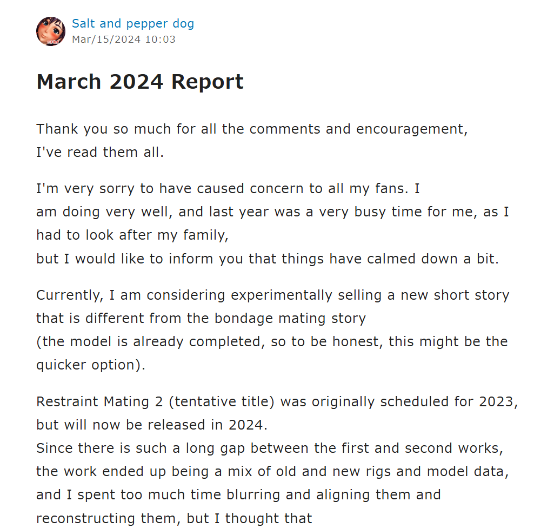Click the line 'had to look after my family,'
Viewport: 554px width, 528px height.
132,235
